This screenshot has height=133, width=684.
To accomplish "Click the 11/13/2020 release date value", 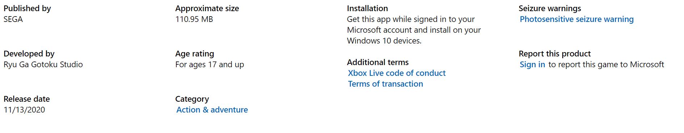I will pos(24,110).
